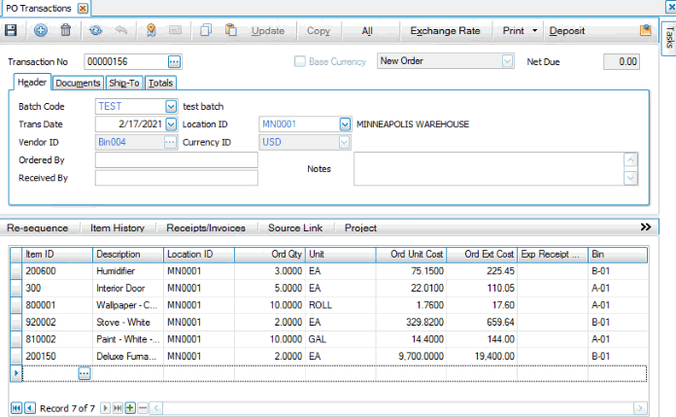Expand the Location ID dropdown
The width and height of the screenshot is (676, 417).
coord(344,124)
